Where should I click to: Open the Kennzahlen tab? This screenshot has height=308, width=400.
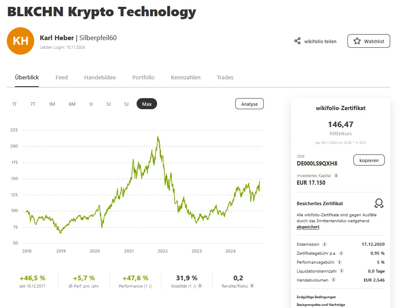[x=186, y=78]
